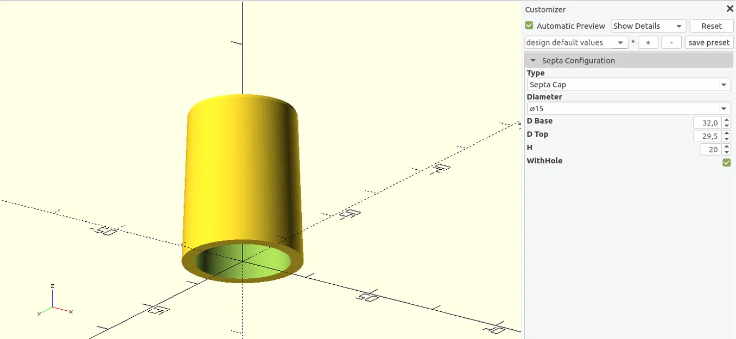Select the D Base value field

[x=708, y=123]
